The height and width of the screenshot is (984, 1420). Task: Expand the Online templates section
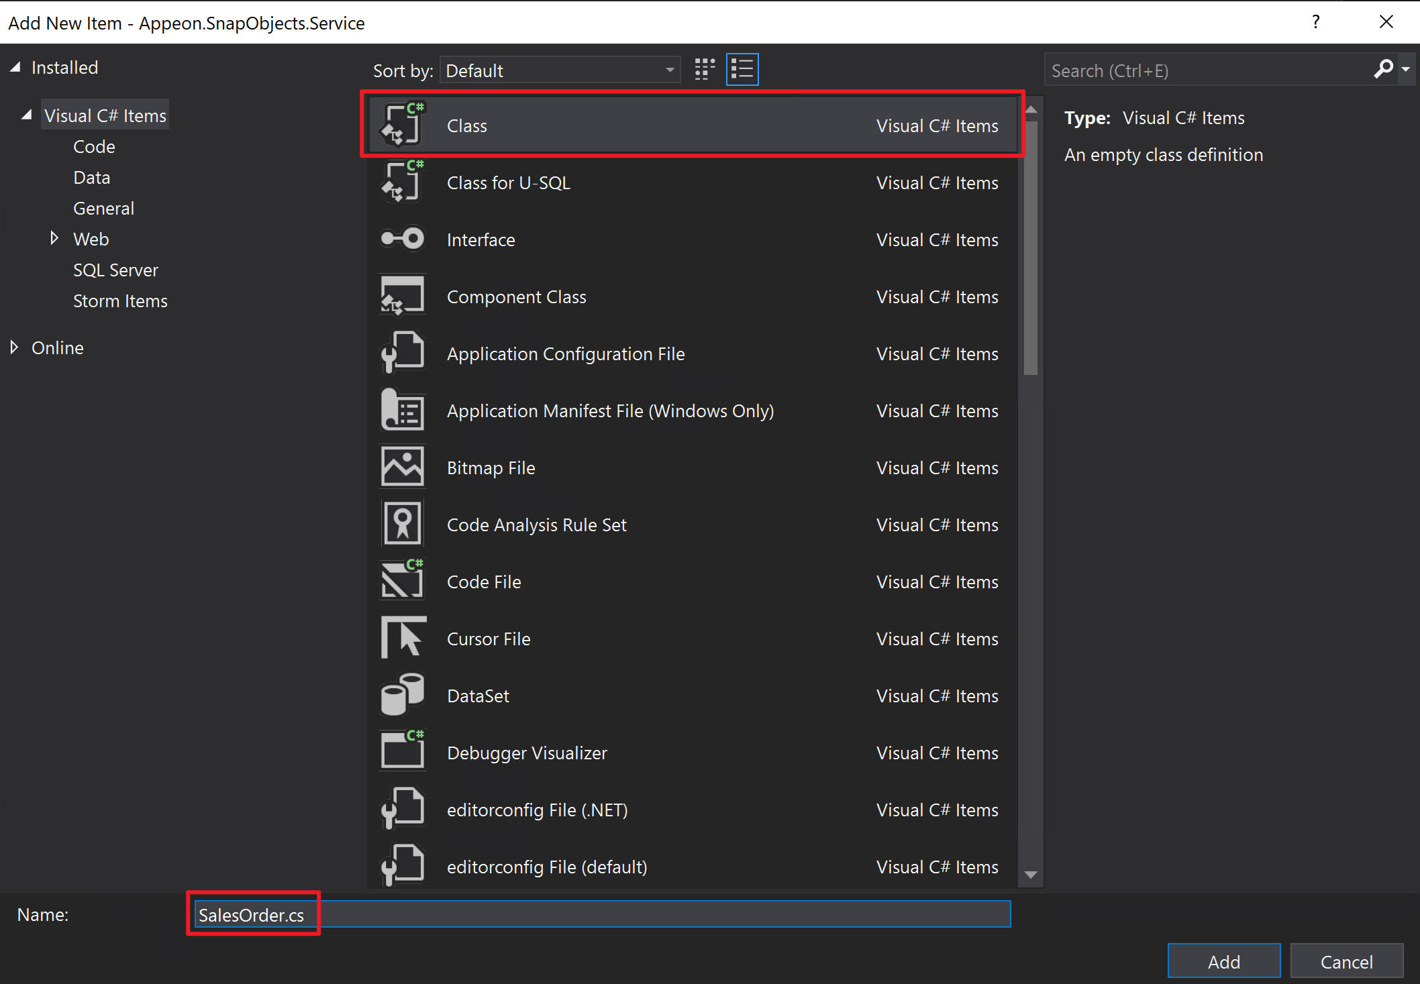tap(14, 347)
